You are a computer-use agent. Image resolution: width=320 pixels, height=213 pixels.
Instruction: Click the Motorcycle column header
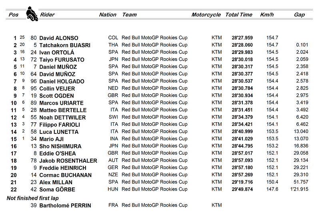click(x=206, y=15)
